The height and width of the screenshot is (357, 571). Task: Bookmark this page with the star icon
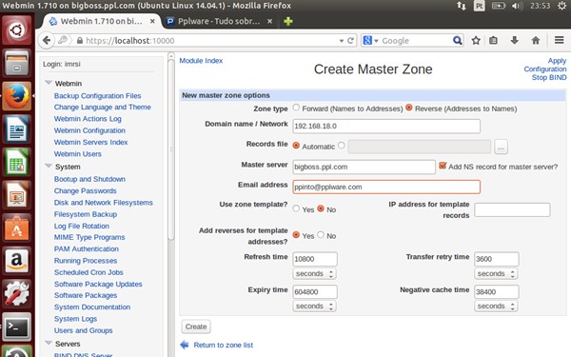tap(476, 40)
